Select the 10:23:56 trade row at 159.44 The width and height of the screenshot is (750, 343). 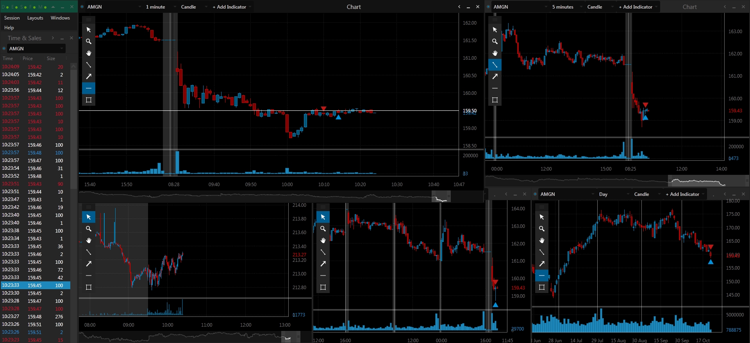[36, 90]
